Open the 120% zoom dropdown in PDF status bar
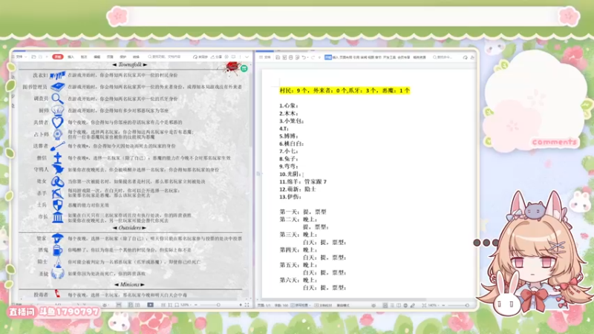This screenshot has height=334, width=594. click(186, 305)
